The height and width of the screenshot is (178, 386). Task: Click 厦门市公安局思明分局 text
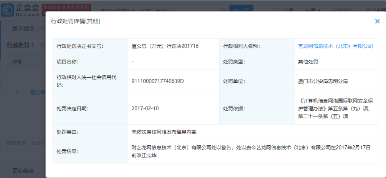[323, 81]
